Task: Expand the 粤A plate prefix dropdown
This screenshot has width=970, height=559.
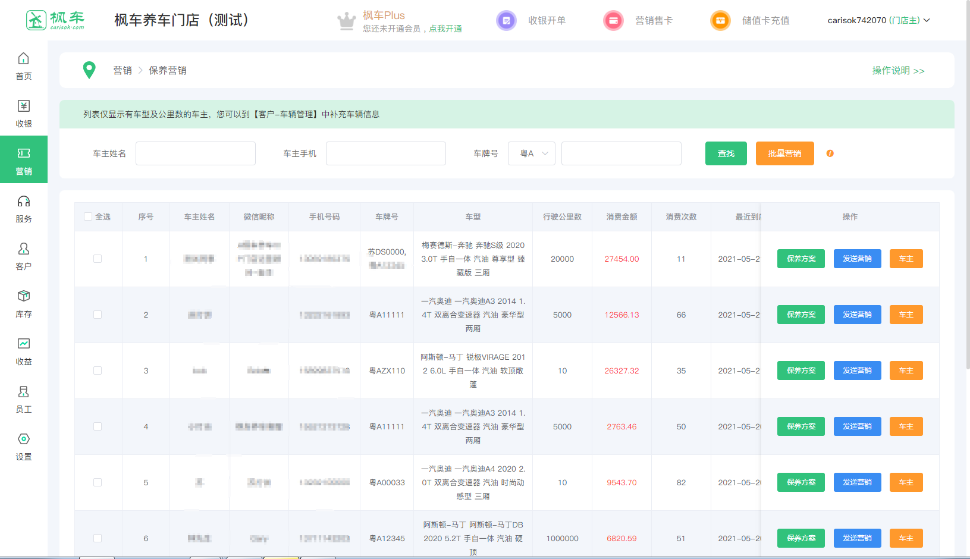Action: [532, 153]
